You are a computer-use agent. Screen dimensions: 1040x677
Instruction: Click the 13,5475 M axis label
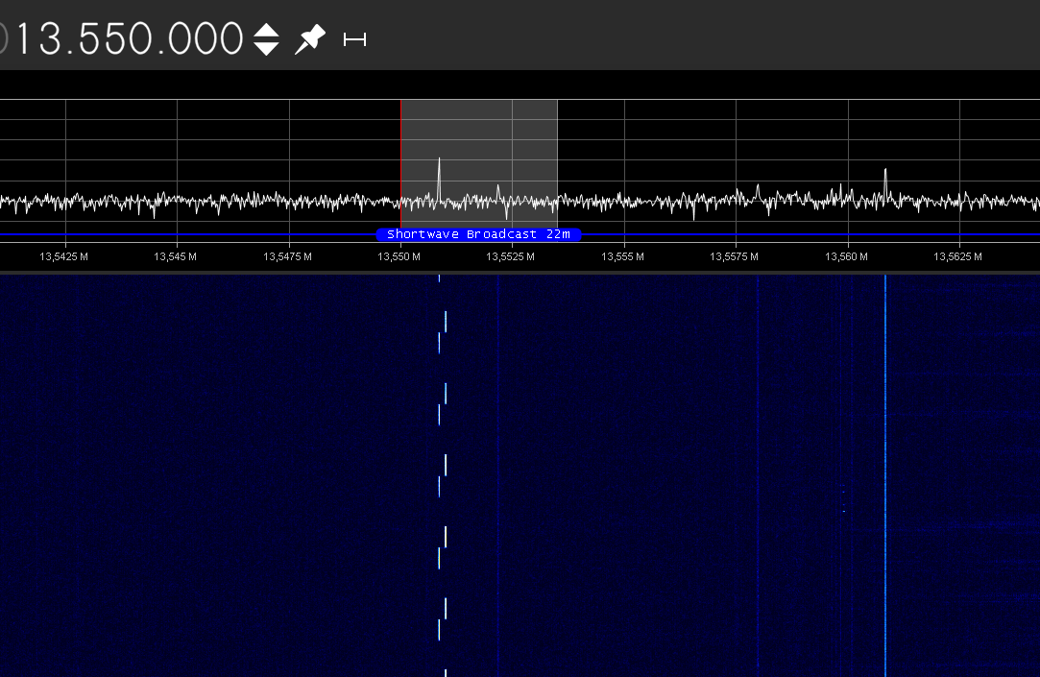(287, 256)
